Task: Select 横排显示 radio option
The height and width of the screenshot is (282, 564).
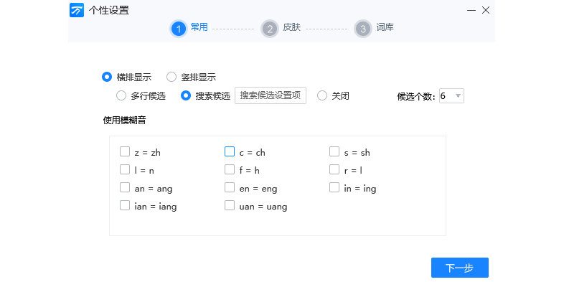Action: tap(107, 77)
